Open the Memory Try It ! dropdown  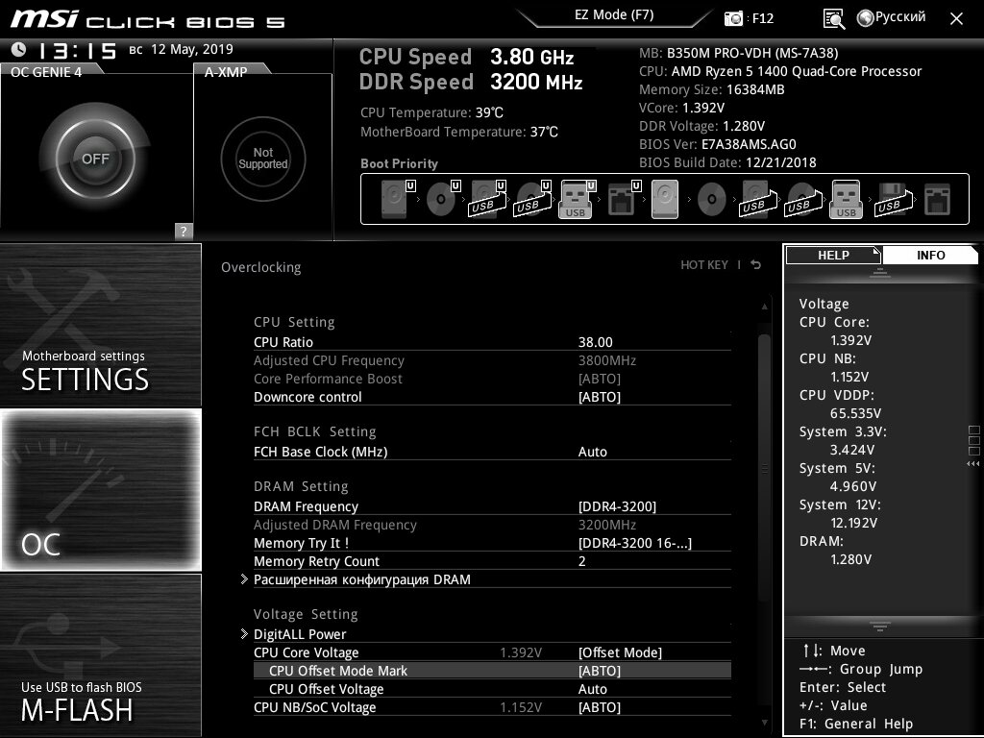click(x=634, y=543)
